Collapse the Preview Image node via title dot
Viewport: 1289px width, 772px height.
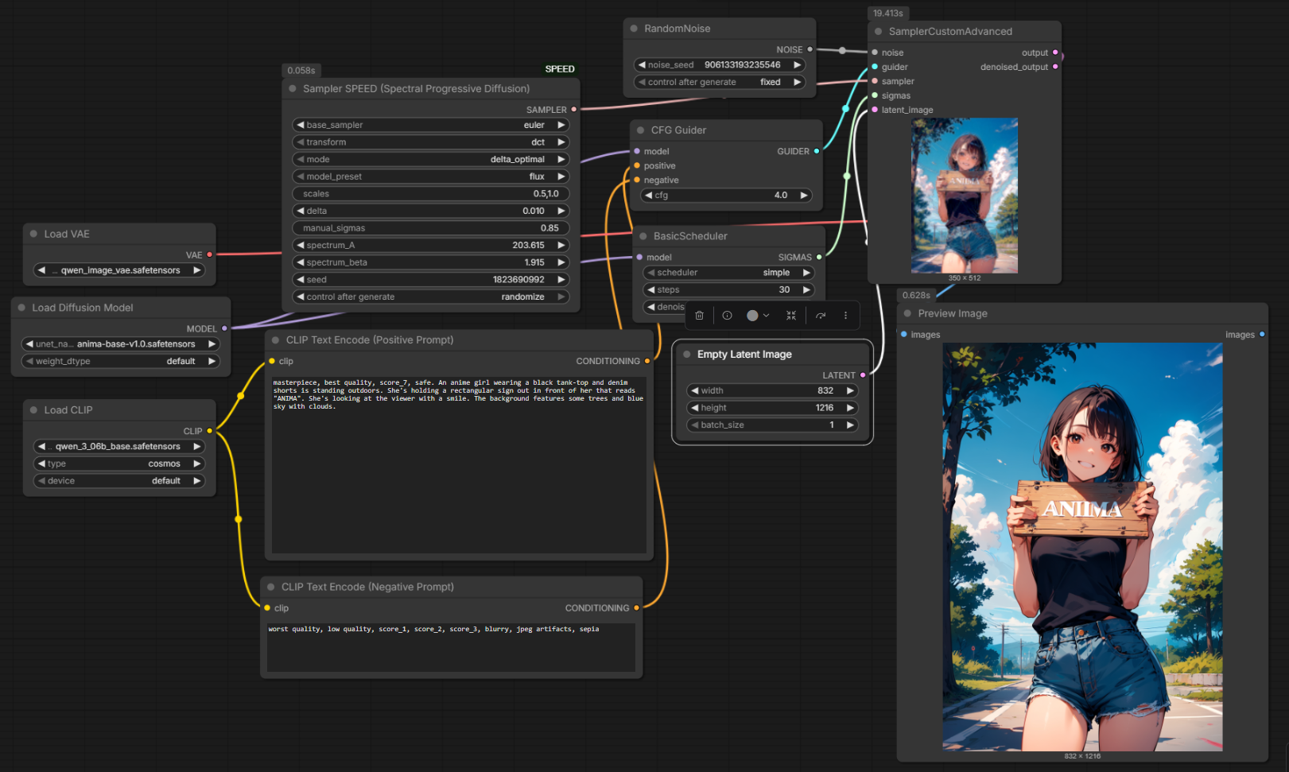(x=907, y=313)
